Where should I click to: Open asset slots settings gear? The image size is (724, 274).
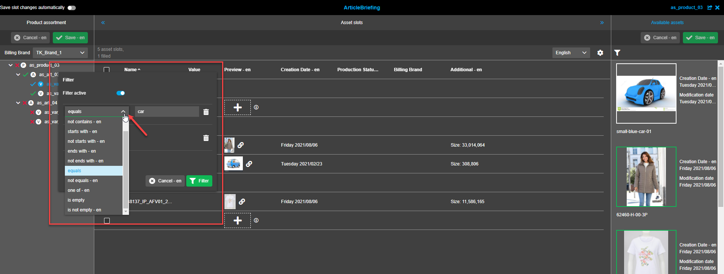coord(600,53)
